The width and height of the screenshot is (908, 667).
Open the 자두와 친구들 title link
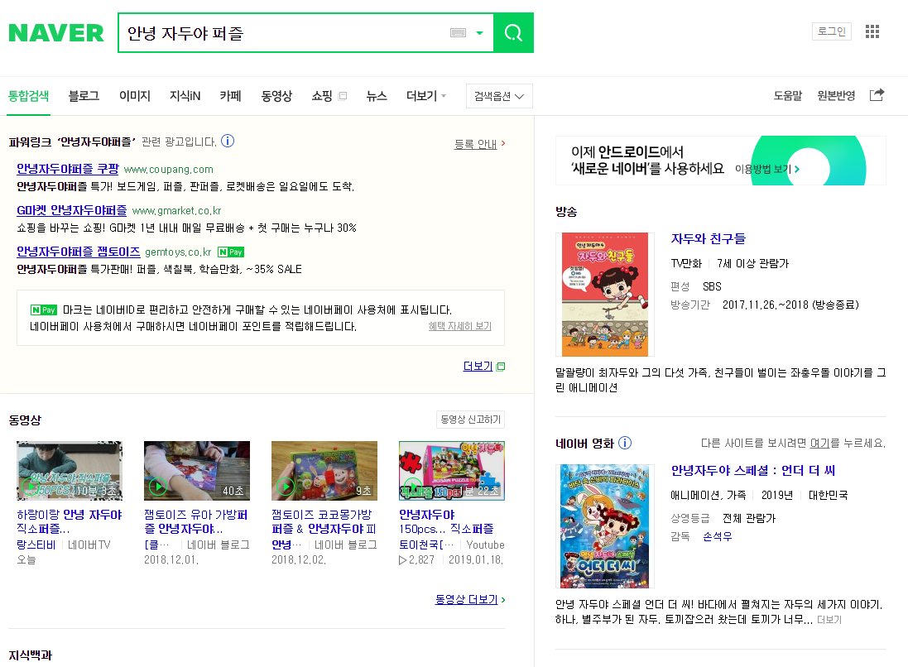709,238
